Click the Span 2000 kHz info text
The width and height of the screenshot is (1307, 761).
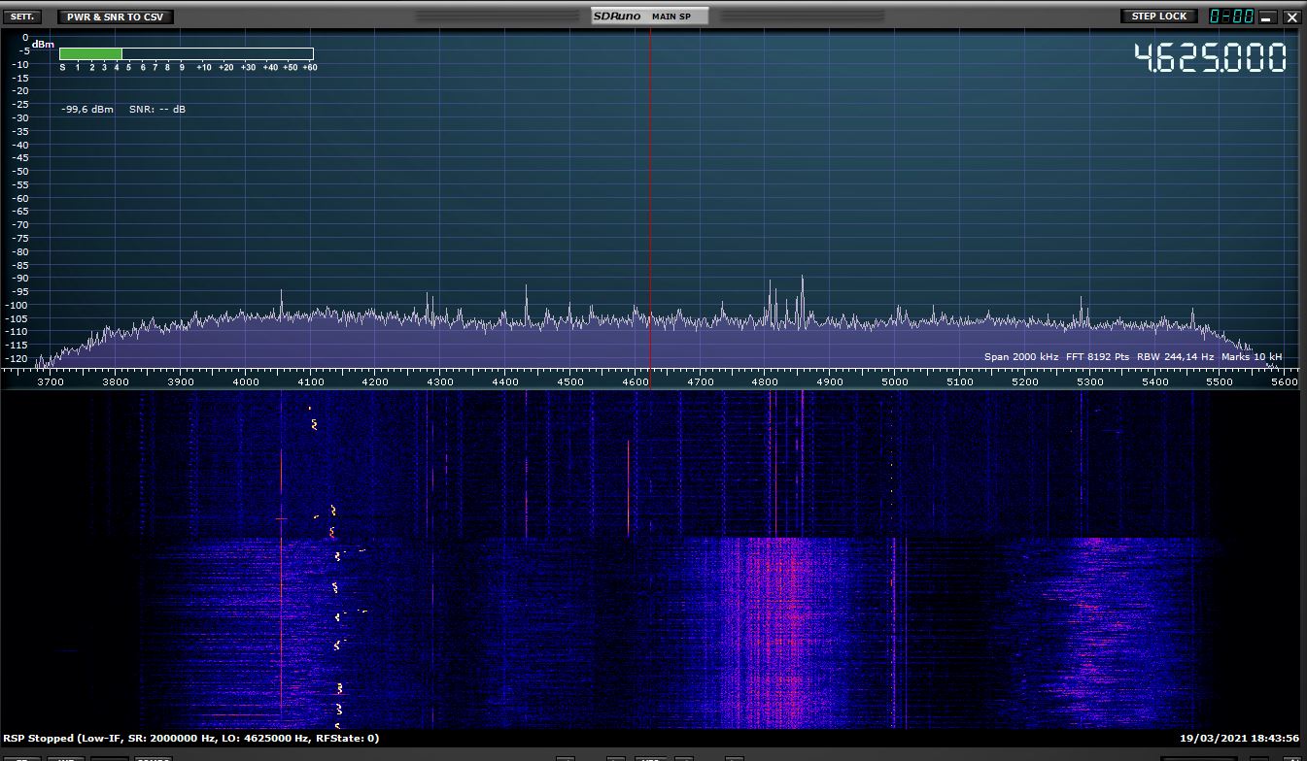click(x=1020, y=357)
